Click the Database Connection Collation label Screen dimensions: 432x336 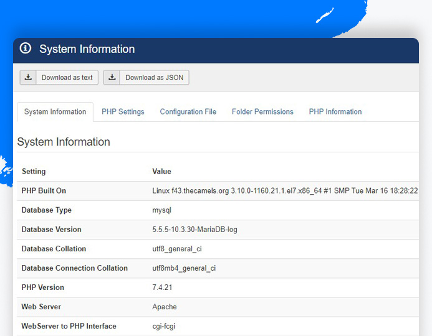(75, 268)
